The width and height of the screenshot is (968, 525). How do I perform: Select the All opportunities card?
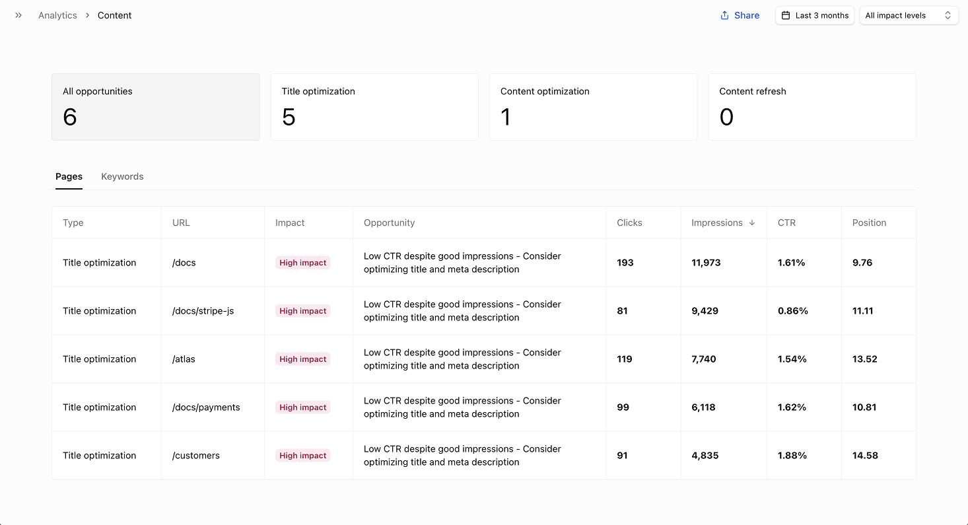point(155,106)
